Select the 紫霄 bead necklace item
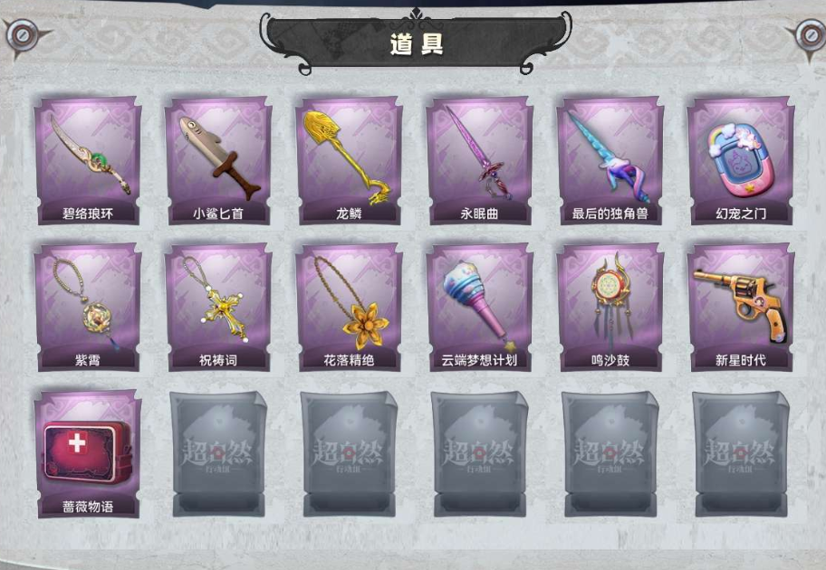This screenshot has height=570, width=826. pyautogui.click(x=88, y=308)
